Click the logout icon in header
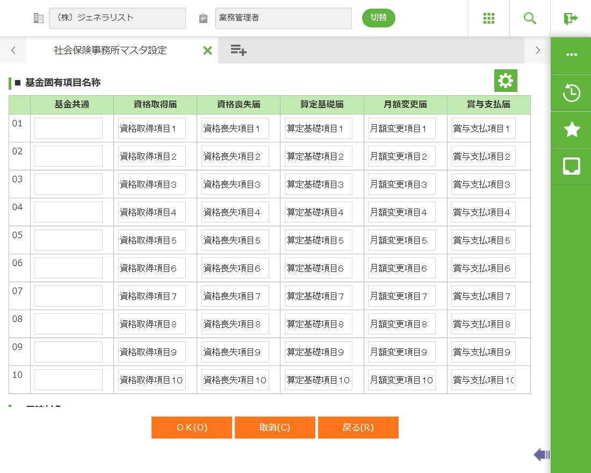The image size is (591, 473). 571,18
